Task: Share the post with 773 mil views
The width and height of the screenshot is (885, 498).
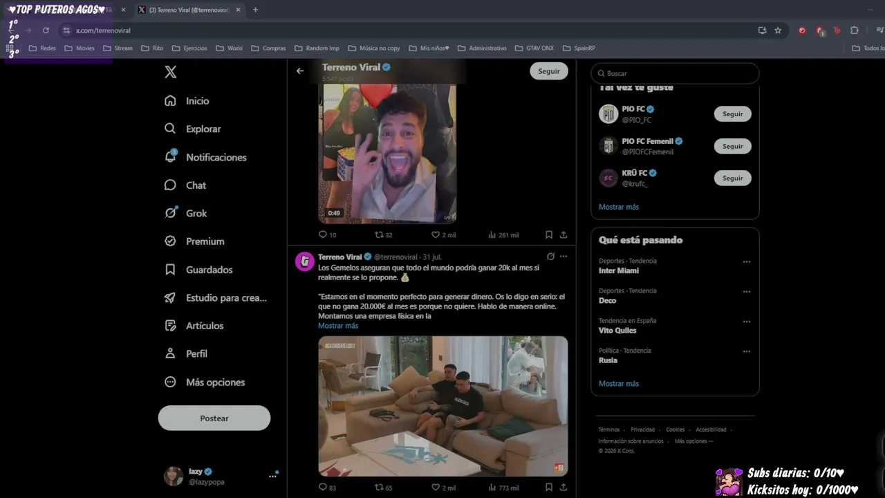Action: click(563, 487)
